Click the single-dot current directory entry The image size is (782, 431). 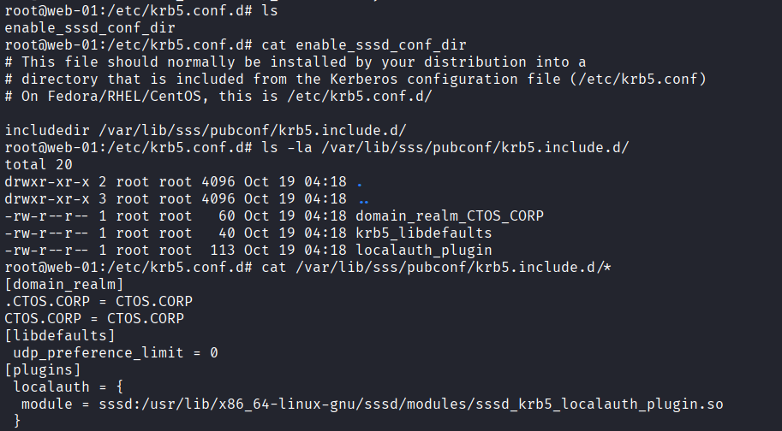coord(360,183)
